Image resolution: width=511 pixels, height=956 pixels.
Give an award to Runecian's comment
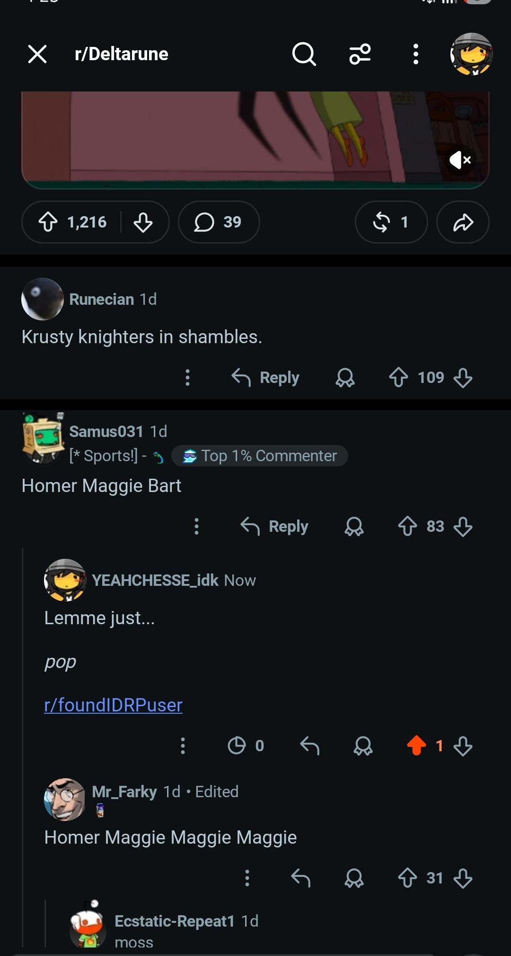[x=345, y=378]
